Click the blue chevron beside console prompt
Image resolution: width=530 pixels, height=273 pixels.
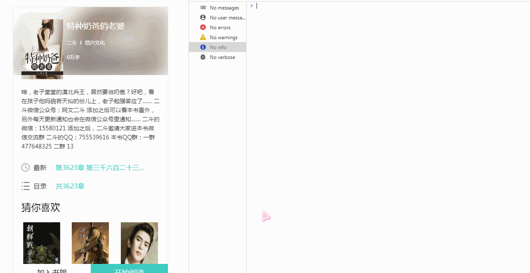[x=252, y=6]
